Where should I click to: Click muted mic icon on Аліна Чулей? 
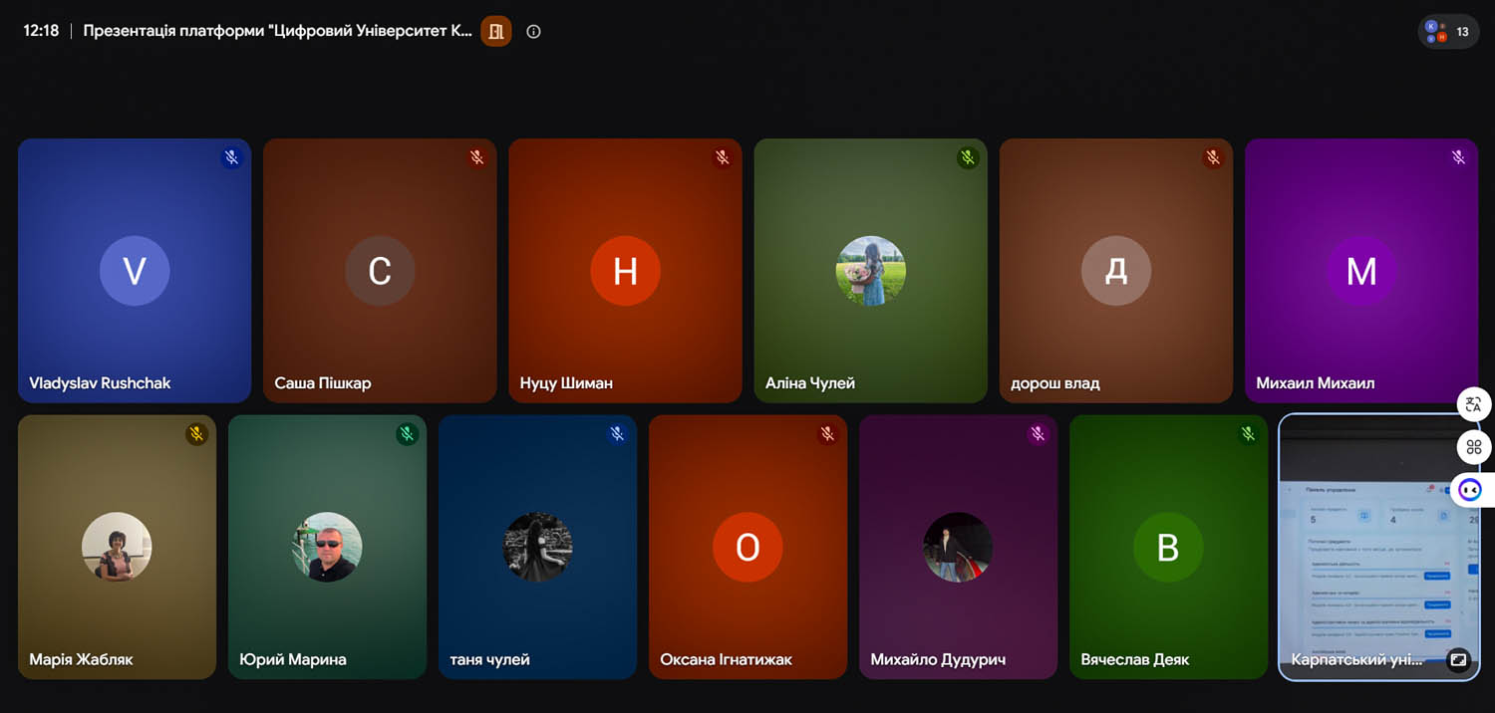coord(967,157)
